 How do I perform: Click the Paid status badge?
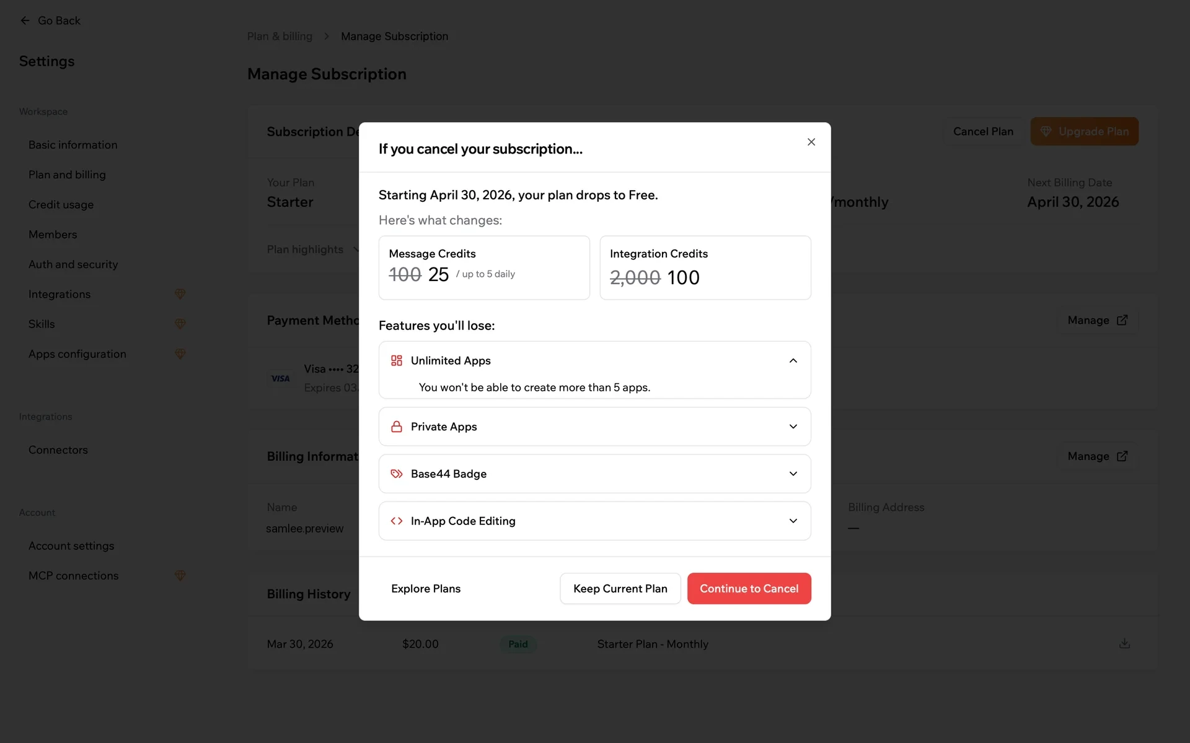[518, 644]
